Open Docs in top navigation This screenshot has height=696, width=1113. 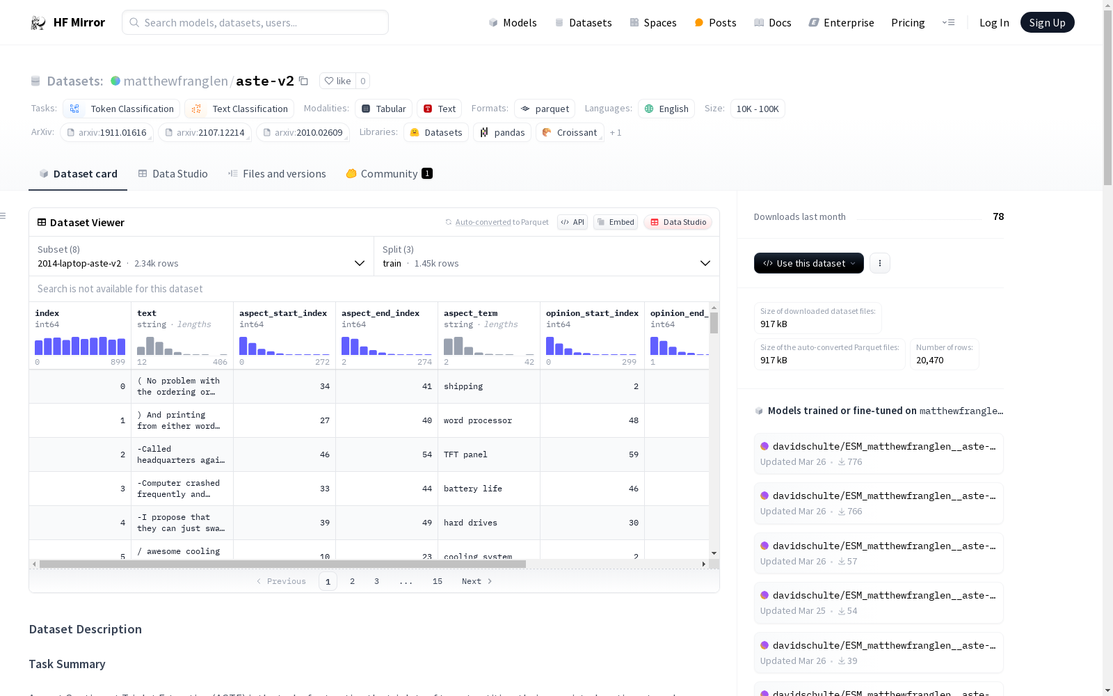coord(773,22)
